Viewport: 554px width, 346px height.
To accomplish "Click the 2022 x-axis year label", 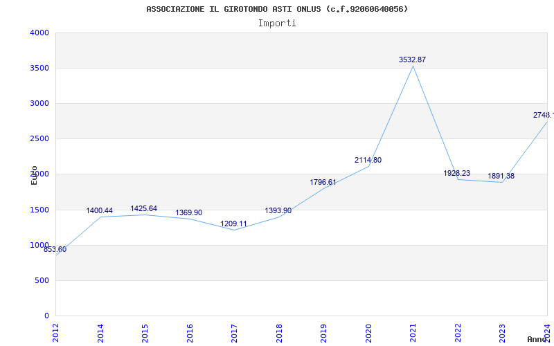I will (x=458, y=333).
